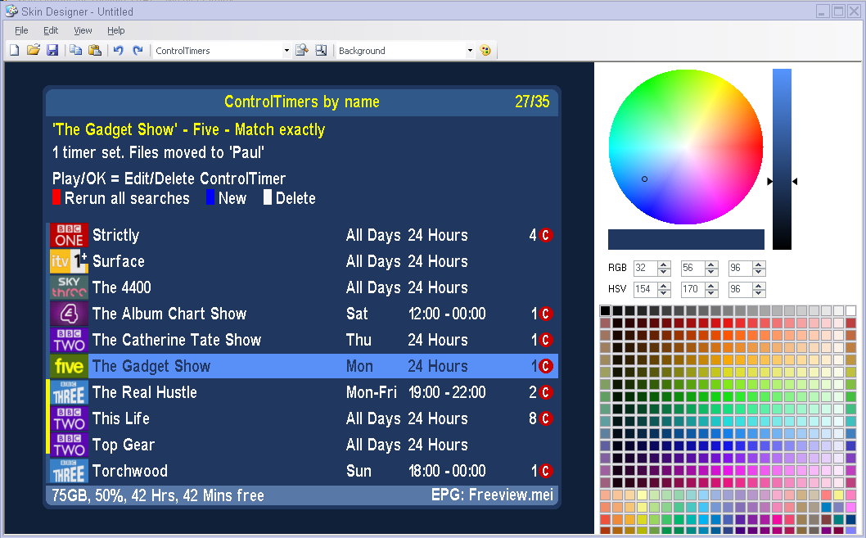
Task: Increase the HSV saturation value 170
Action: coord(711,286)
